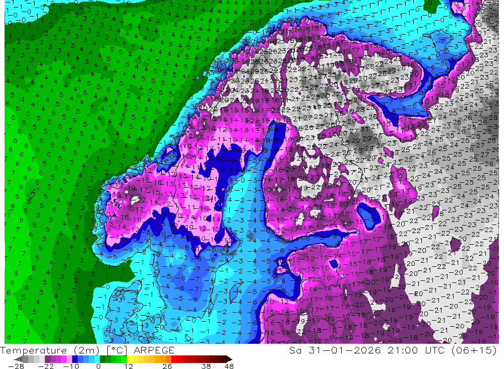Click the dark maroon right arrow end of the color scale
This screenshot has width=504, height=369.
click(229, 359)
